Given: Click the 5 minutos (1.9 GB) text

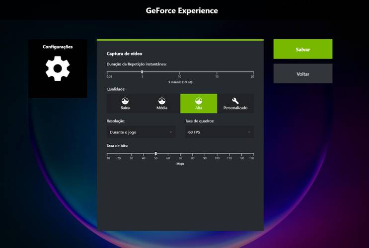Looking at the screenshot, I should (180, 82).
